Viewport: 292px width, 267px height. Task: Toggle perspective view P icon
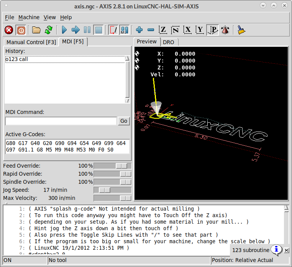tap(212, 30)
